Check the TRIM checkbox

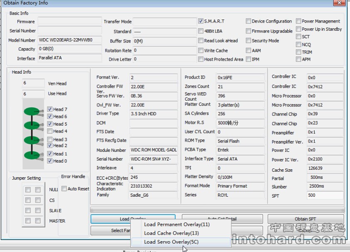[x=298, y=52]
